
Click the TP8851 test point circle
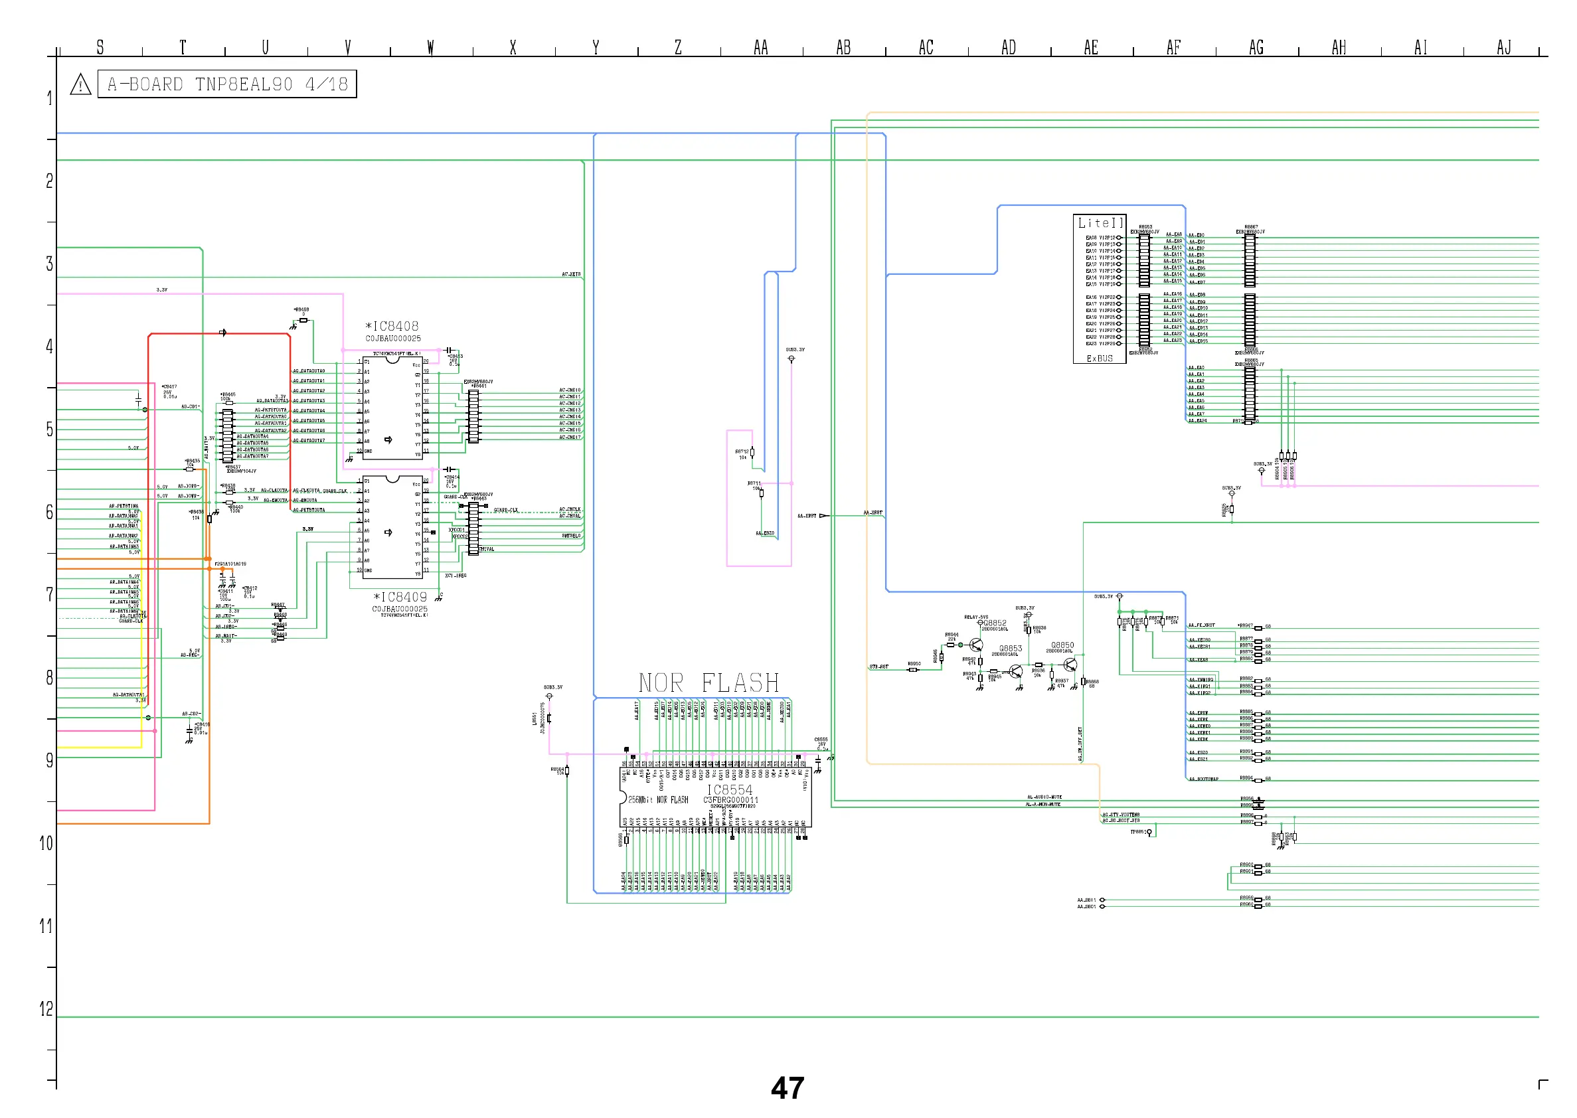(1149, 832)
